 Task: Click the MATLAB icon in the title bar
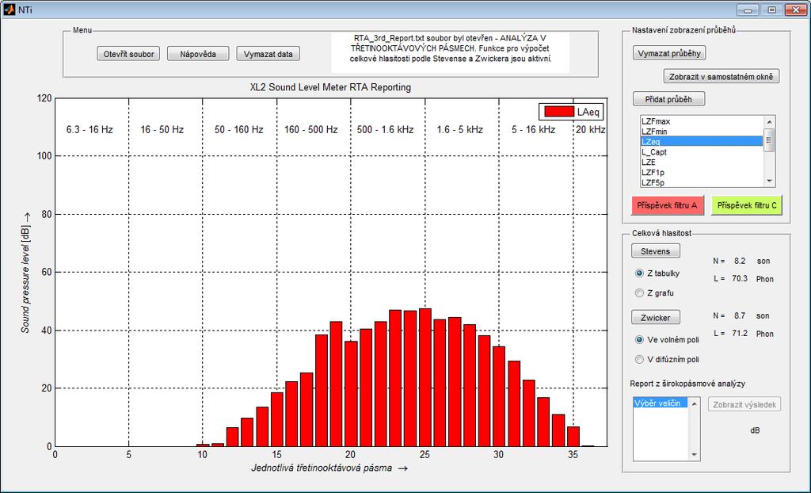9,10
